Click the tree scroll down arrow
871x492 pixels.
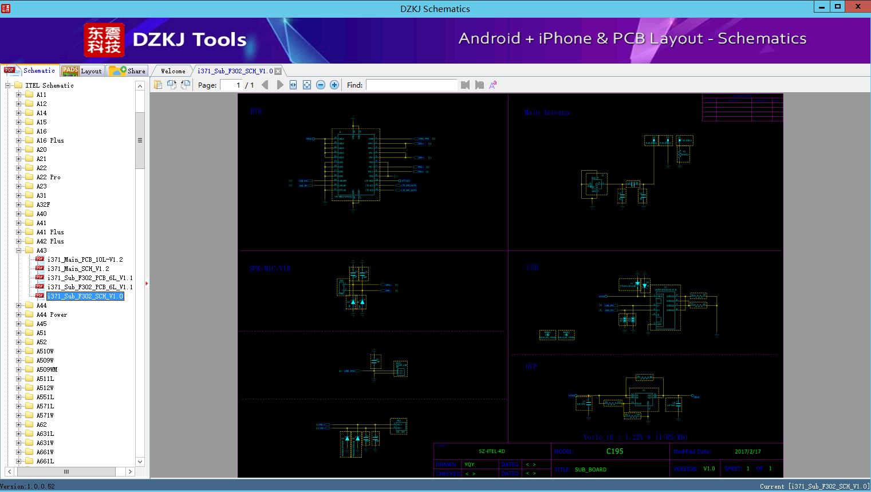[x=140, y=462]
